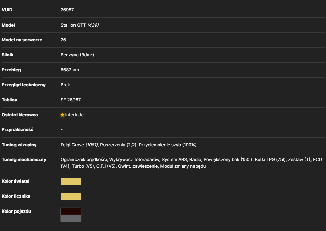This screenshot has height=231, width=326.
Task: Click the Tablica row label
Action: pyautogui.click(x=9, y=100)
